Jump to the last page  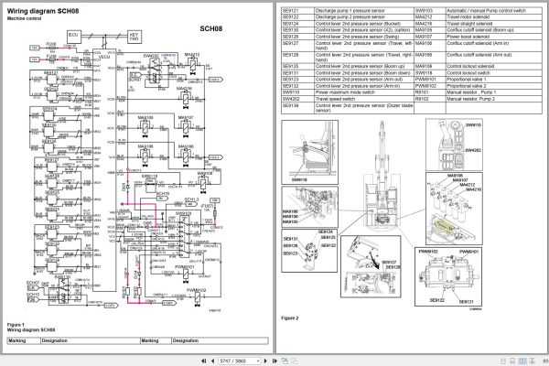[274, 361]
